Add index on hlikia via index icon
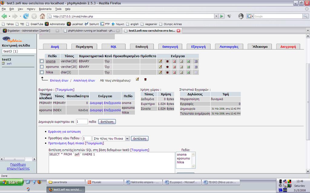Screen dimensions: 310x193 click(x=181, y=72)
